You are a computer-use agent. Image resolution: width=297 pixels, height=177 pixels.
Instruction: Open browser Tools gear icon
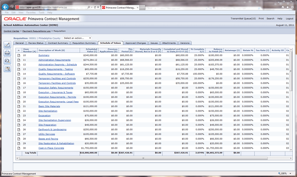tap(292, 7)
